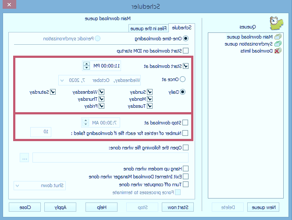Open the Once at date dropdown
This screenshot has width=292, height=220.
[62, 80]
